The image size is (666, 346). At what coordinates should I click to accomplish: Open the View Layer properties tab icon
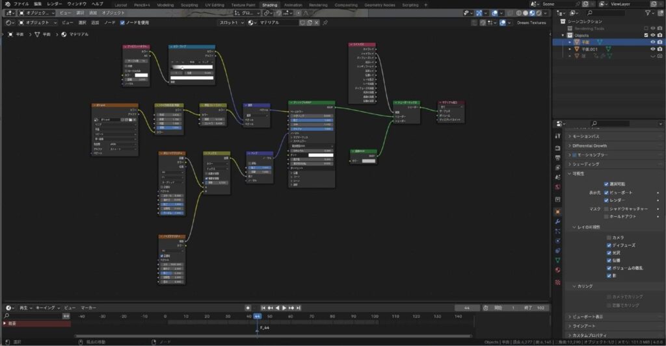click(x=557, y=167)
